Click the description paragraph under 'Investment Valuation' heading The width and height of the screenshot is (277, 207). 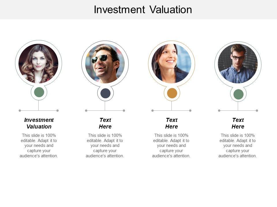click(x=39, y=145)
